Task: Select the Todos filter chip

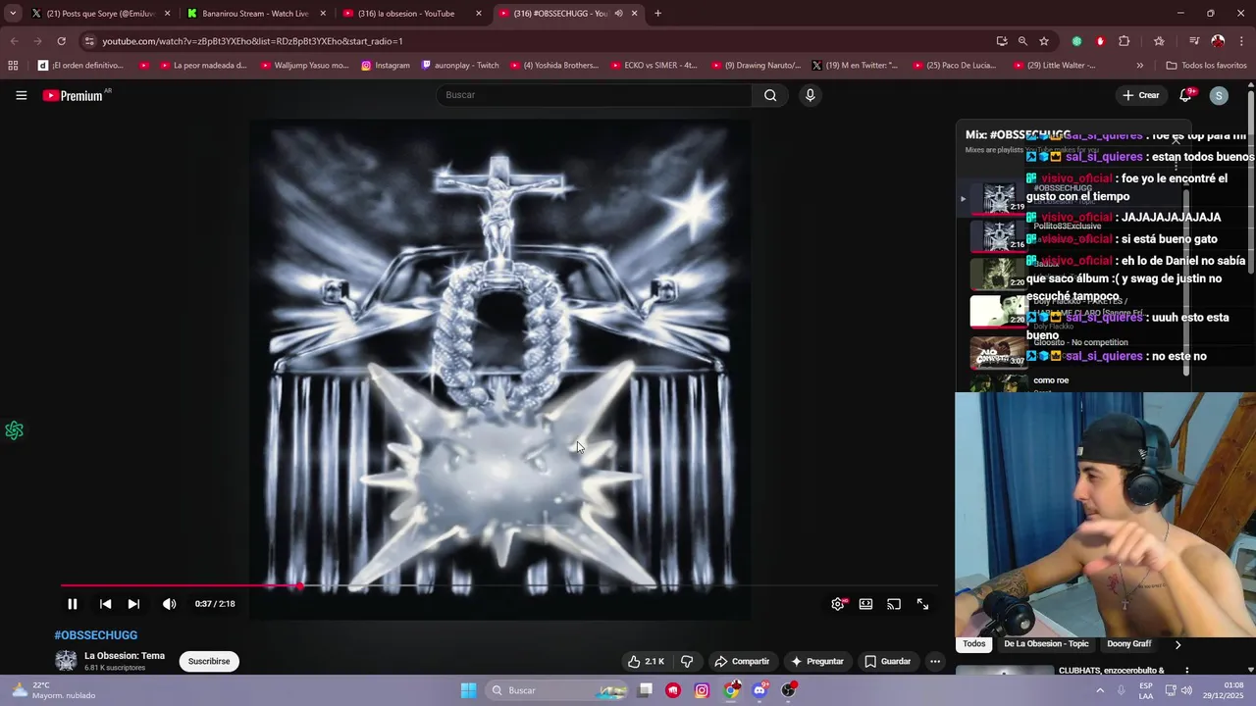Action: tap(973, 644)
